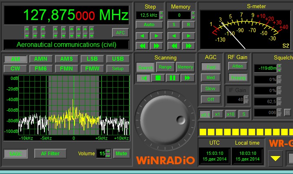Click the Memory double right arrow
293x174 pixels.
pos(188,46)
